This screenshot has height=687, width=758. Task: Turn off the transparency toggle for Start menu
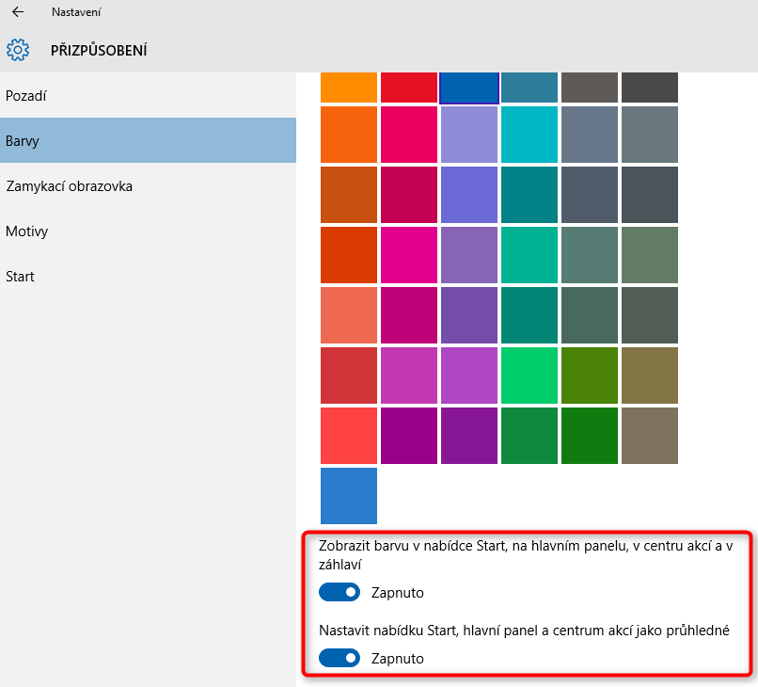340,658
